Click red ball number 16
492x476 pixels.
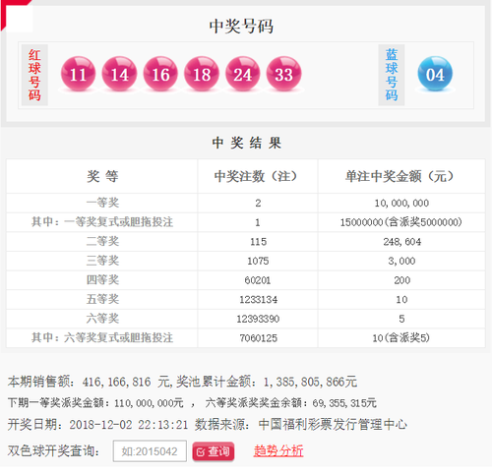point(160,74)
